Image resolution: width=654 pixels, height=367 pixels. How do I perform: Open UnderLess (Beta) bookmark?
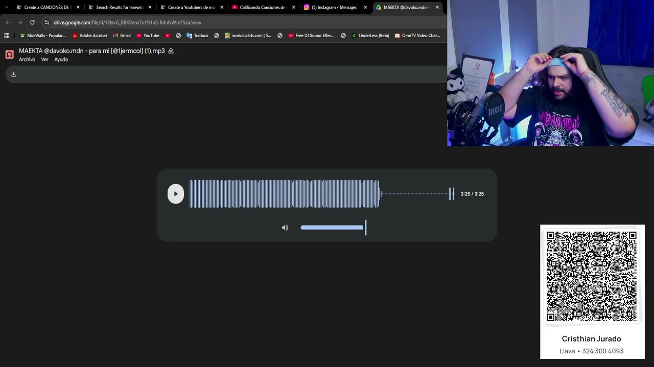pos(370,36)
